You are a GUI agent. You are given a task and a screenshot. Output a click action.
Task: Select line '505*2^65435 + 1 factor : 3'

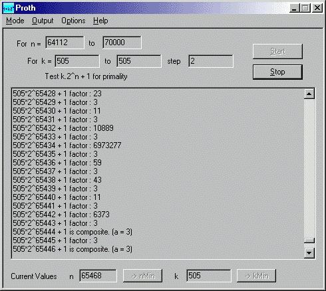(x=55, y=154)
